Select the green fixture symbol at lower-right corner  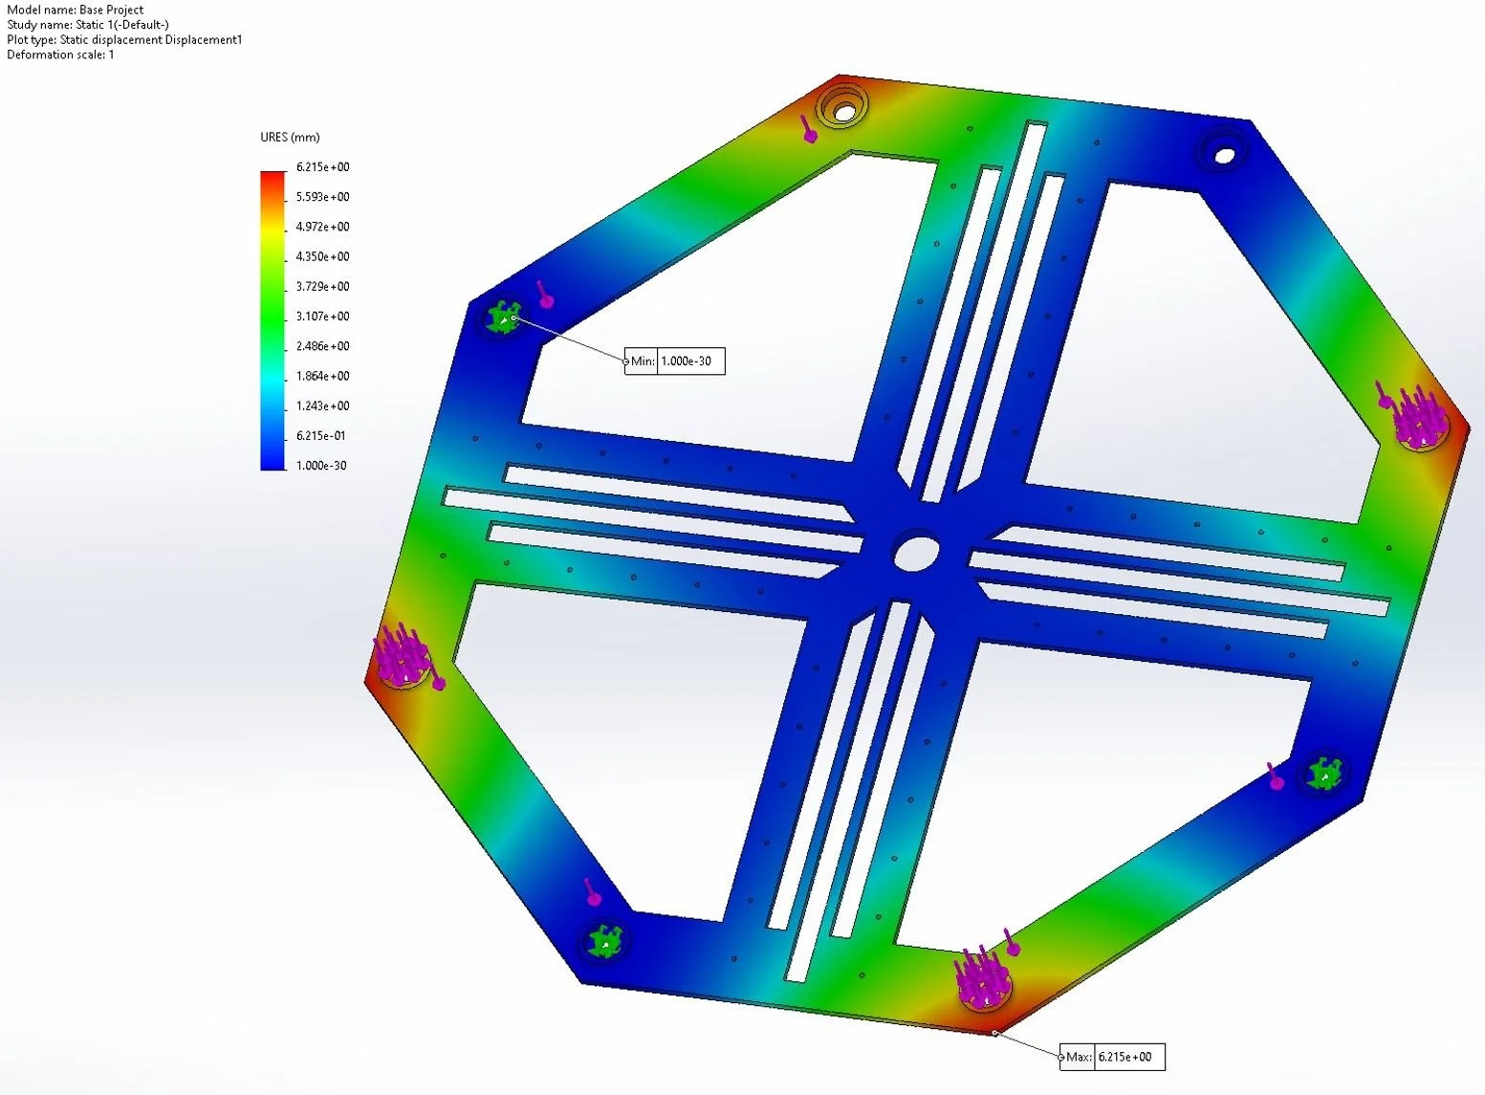[x=1325, y=773]
